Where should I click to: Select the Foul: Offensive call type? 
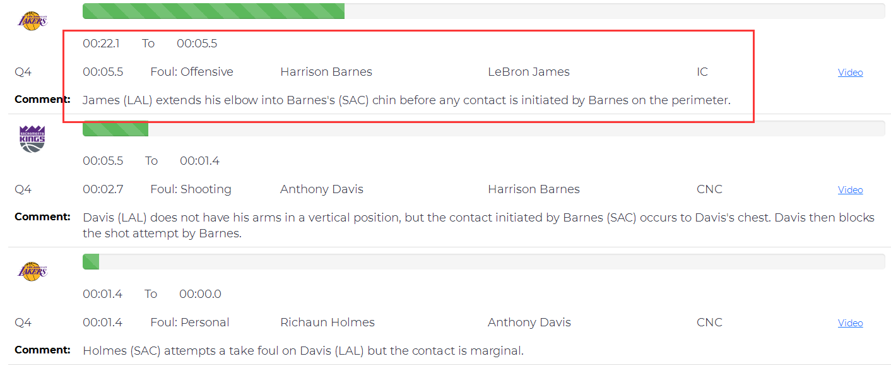click(x=192, y=72)
